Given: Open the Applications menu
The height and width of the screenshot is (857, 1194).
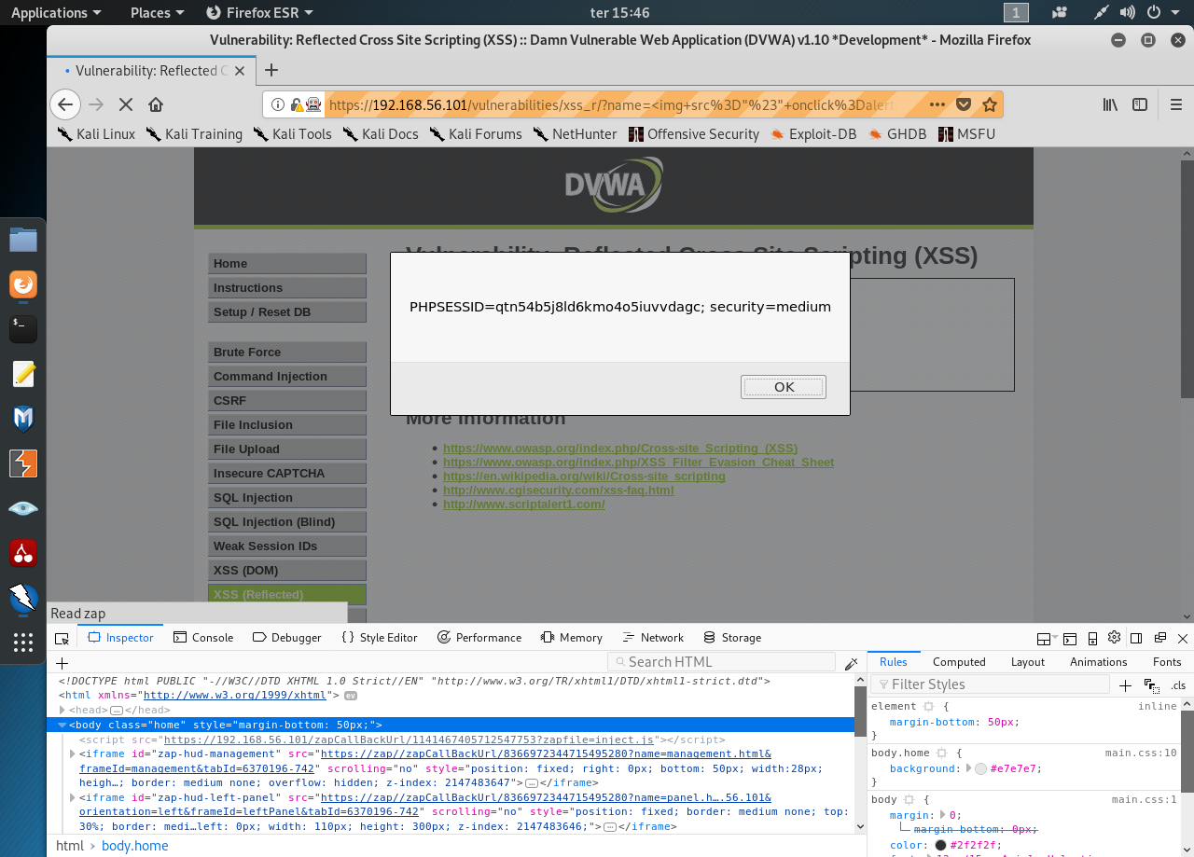Looking at the screenshot, I should pos(56,12).
